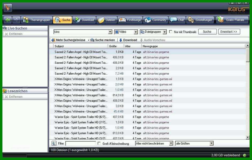Image resolution: width=252 pixels, height=160 pixels.
Task: Select Warrior Epic Trailer HD [5/7] row
Action: coord(148,128)
